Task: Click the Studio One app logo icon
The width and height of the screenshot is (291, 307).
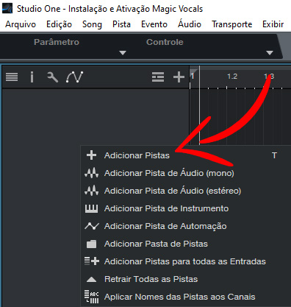Action: (7, 8)
